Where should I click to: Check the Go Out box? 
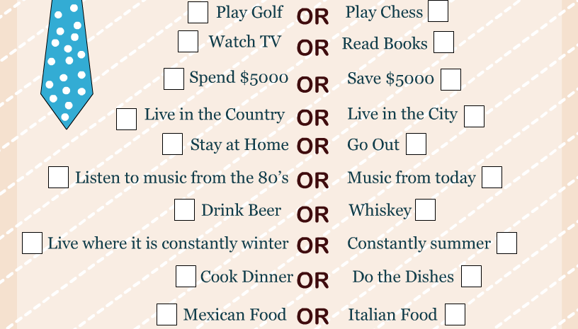416,144
